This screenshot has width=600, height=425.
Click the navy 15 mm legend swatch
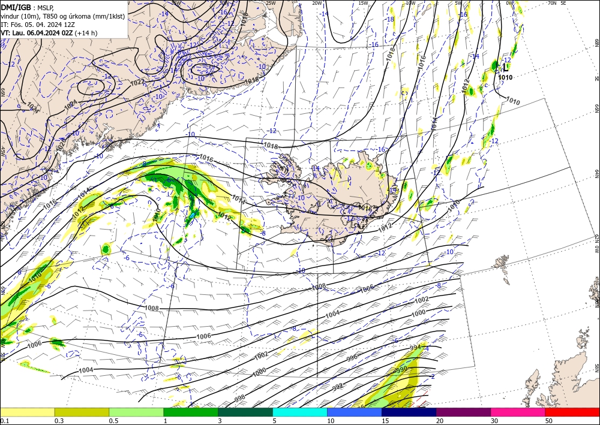click(409, 412)
